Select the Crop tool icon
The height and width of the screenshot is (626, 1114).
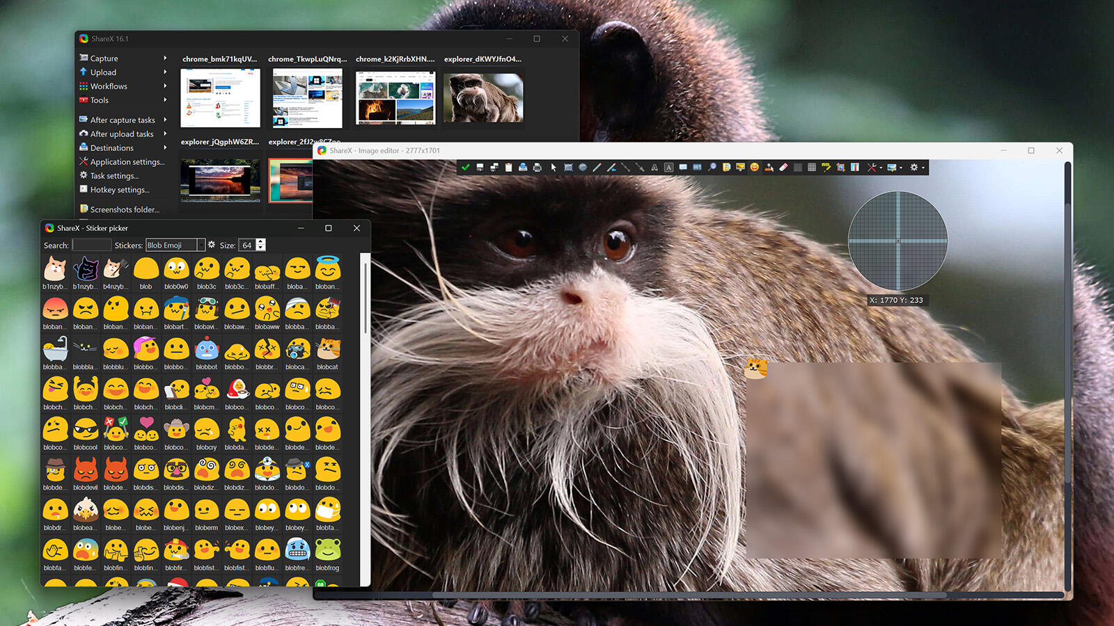click(840, 168)
